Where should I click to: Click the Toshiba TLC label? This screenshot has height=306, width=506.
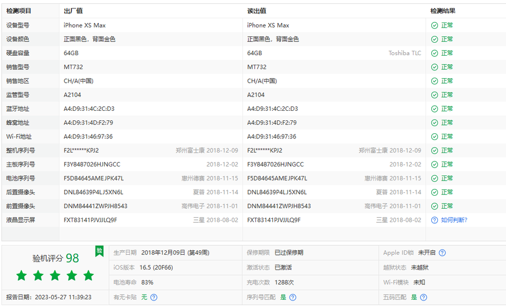click(405, 53)
